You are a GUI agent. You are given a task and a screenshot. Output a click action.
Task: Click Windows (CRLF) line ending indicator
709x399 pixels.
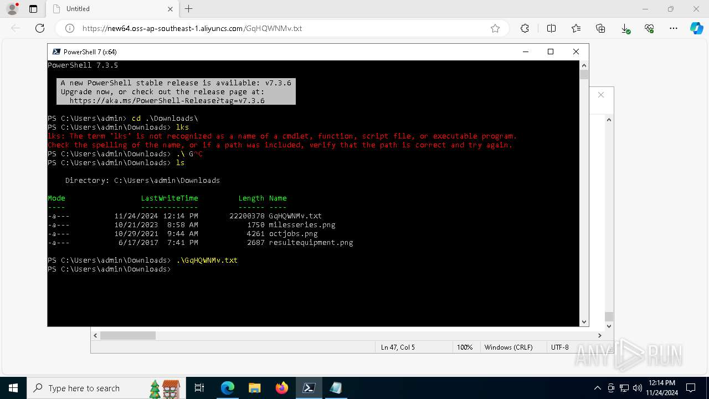[x=508, y=347]
